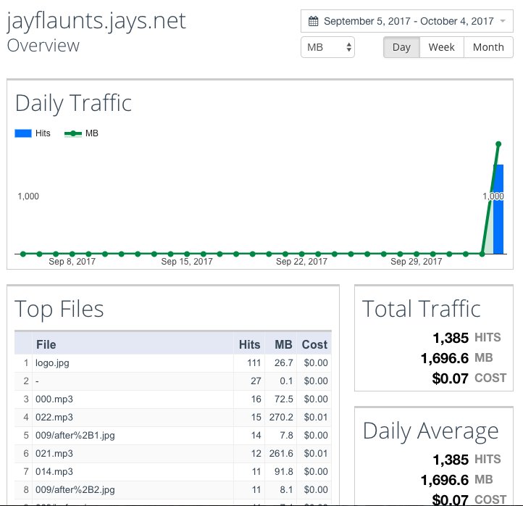Image resolution: width=523 pixels, height=506 pixels.
Task: Toggle the MB legend line marker
Action: 73,133
